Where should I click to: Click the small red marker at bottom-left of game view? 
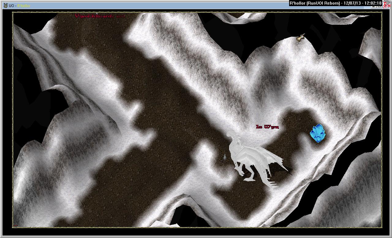pos(16,225)
